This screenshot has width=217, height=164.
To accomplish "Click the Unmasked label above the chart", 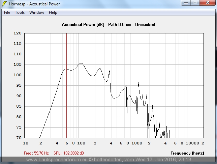I will pyautogui.click(x=145, y=25).
